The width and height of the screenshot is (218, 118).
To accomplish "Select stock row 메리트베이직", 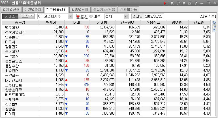I will coord(106,94).
